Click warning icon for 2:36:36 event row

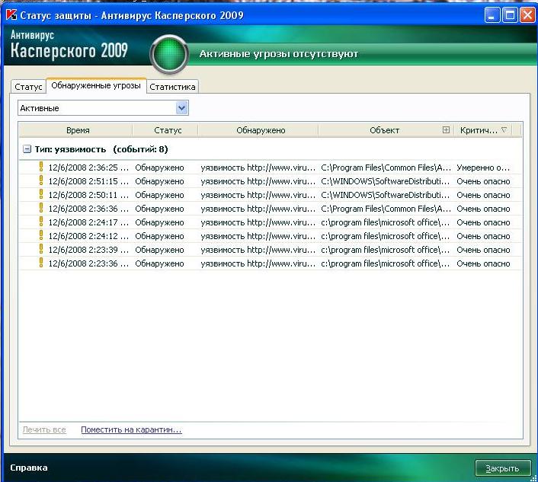[41, 208]
